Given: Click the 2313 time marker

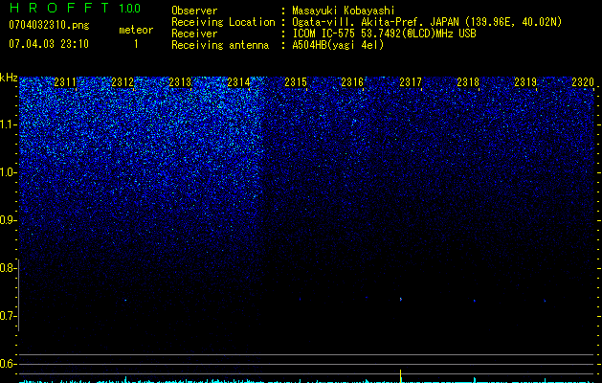Looking at the screenshot, I should [180, 81].
